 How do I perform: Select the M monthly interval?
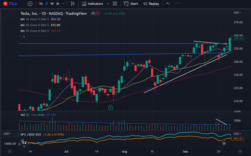(x=58, y=4)
